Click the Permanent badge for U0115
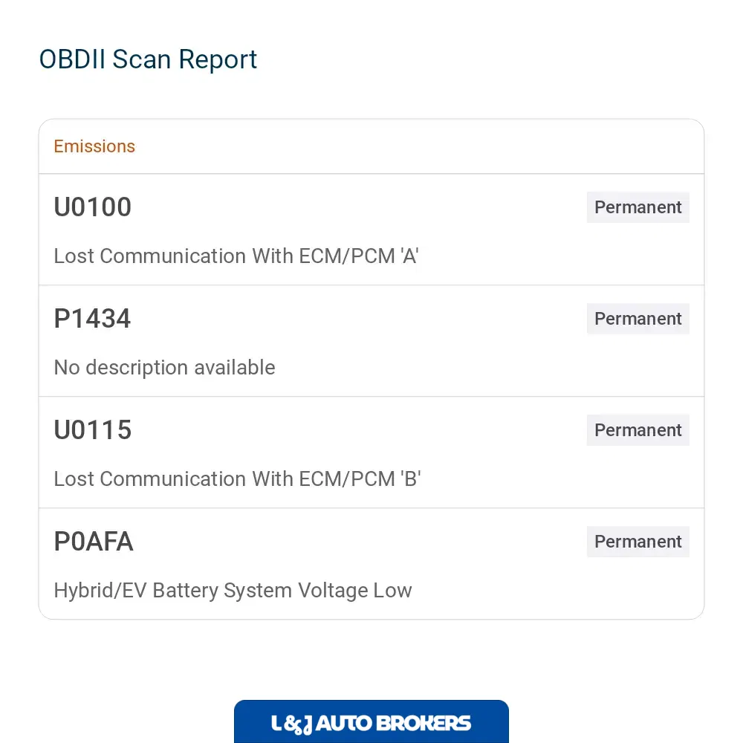The image size is (743, 743). (637, 429)
